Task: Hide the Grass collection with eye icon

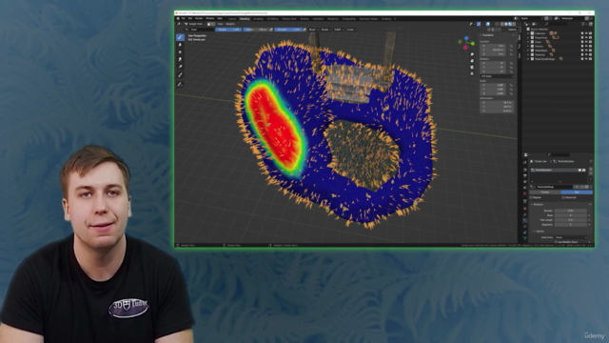Action: point(586,42)
